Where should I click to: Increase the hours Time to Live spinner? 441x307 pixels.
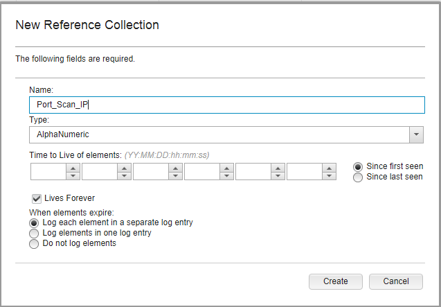(226, 168)
